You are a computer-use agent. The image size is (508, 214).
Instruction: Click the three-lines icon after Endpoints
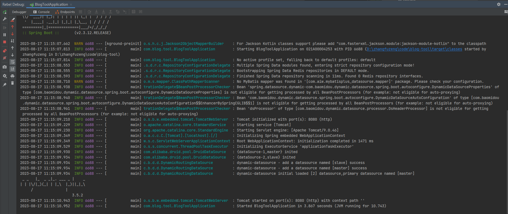click(80, 12)
